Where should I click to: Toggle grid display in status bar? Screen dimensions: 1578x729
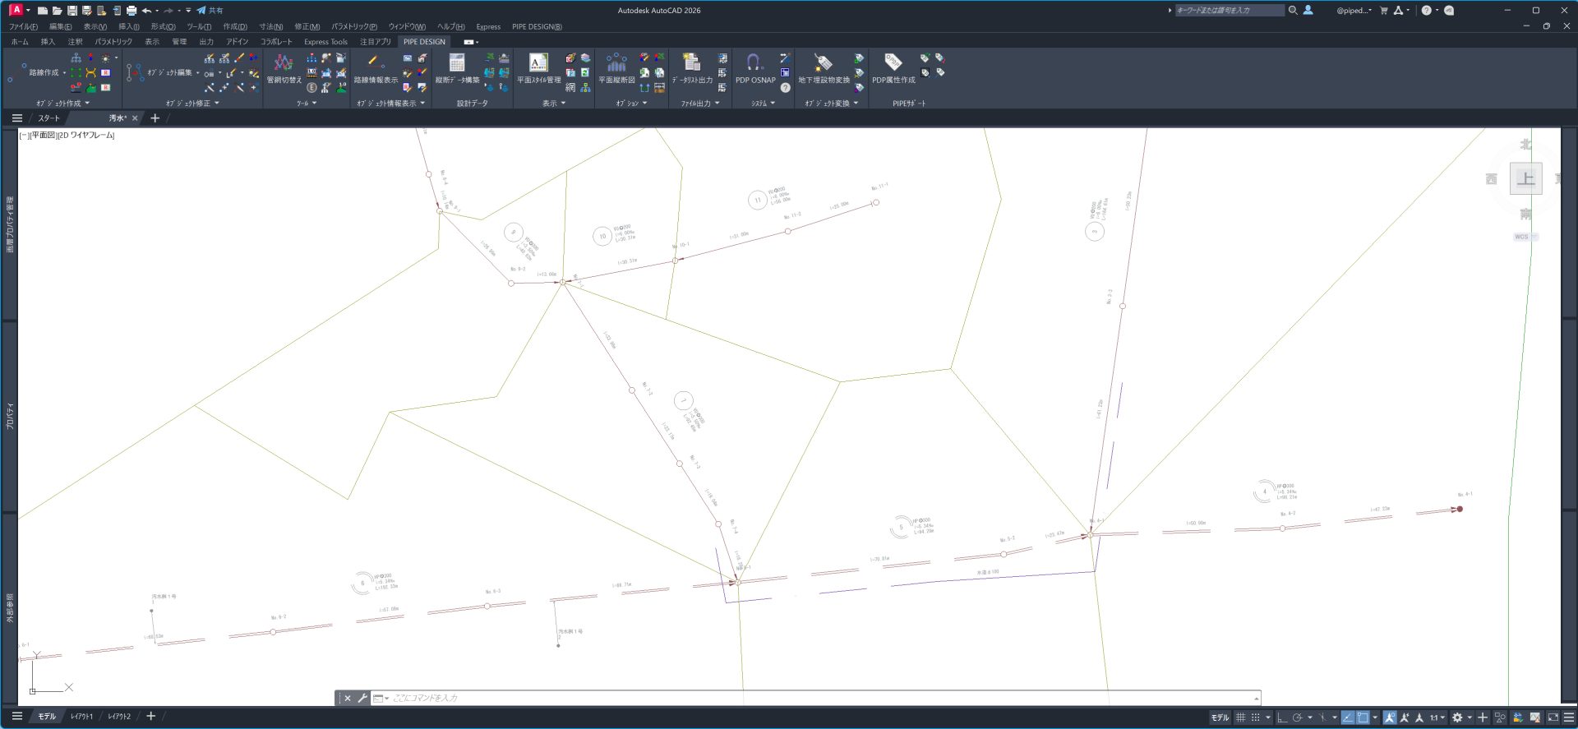(1240, 717)
